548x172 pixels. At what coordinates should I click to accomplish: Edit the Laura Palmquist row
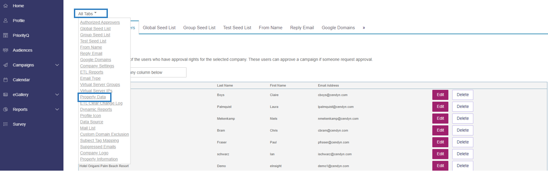pyautogui.click(x=440, y=107)
